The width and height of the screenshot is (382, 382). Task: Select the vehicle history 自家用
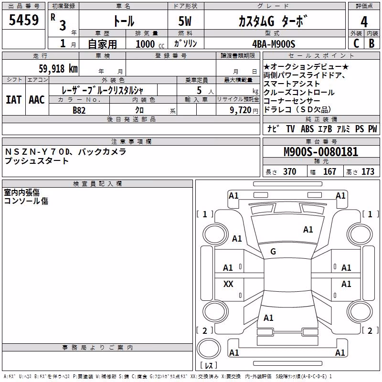coord(103,44)
